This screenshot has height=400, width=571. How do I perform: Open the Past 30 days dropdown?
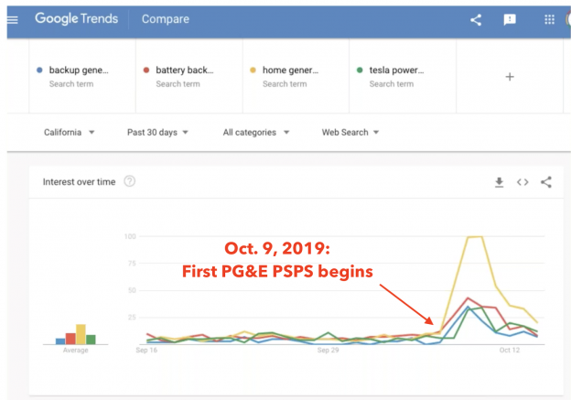point(157,132)
